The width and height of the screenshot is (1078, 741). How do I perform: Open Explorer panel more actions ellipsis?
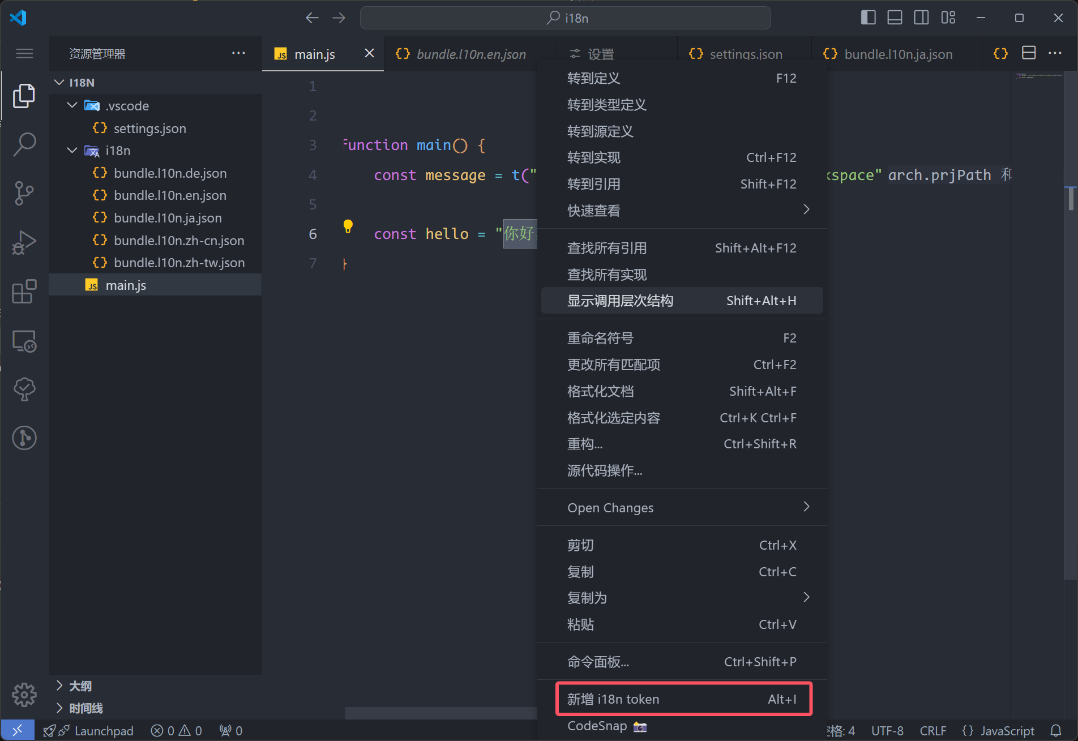click(238, 53)
